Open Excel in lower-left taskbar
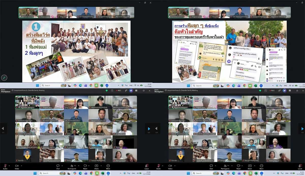305x176 pixels. pyautogui.click(x=102, y=173)
